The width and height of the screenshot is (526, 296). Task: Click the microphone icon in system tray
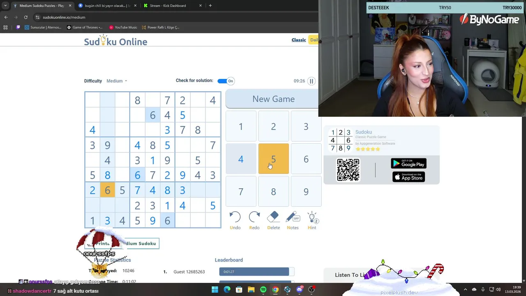point(483,289)
